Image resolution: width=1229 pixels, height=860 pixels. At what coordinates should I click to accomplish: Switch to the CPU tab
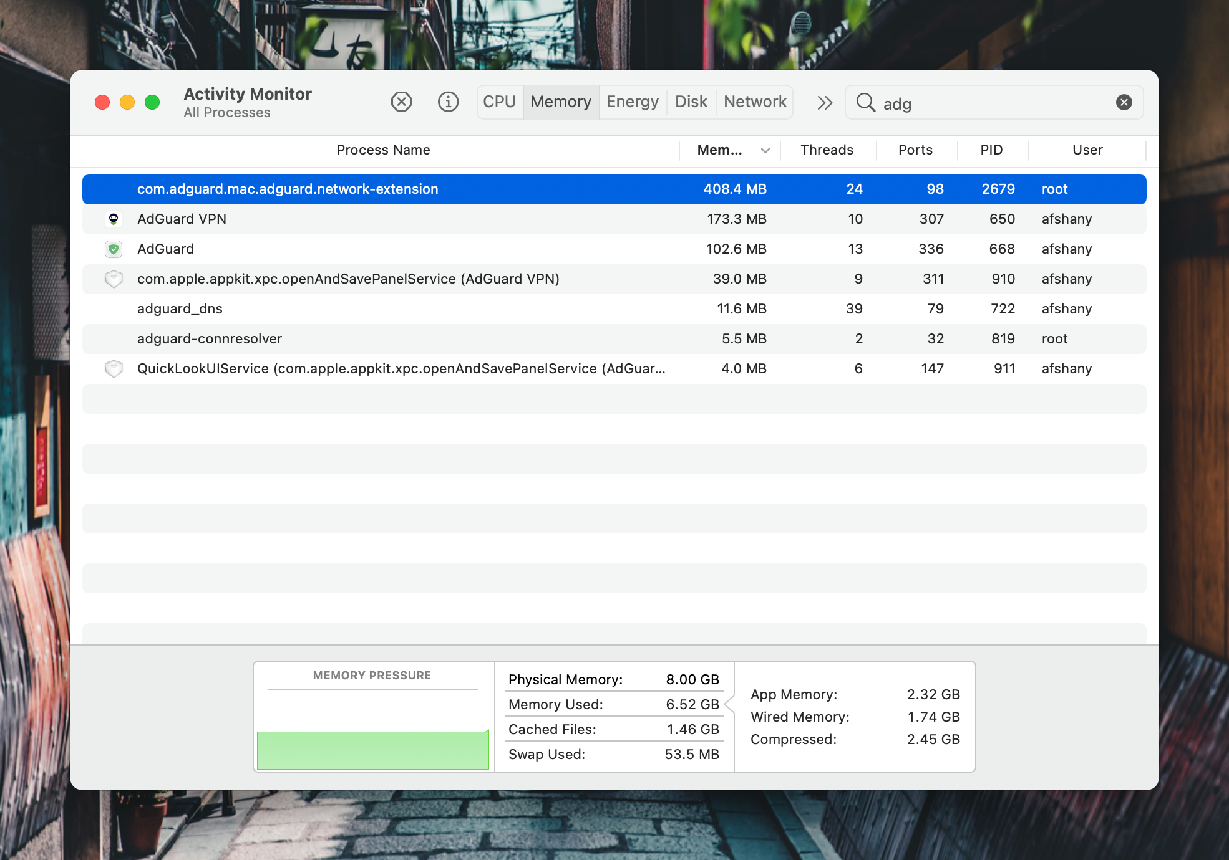click(x=500, y=102)
